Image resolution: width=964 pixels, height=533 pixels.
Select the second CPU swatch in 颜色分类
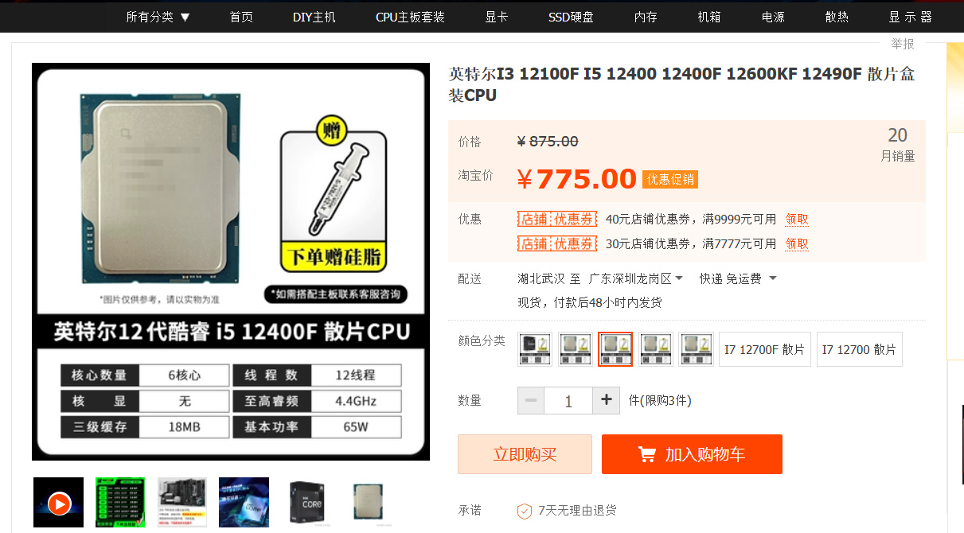pos(575,349)
